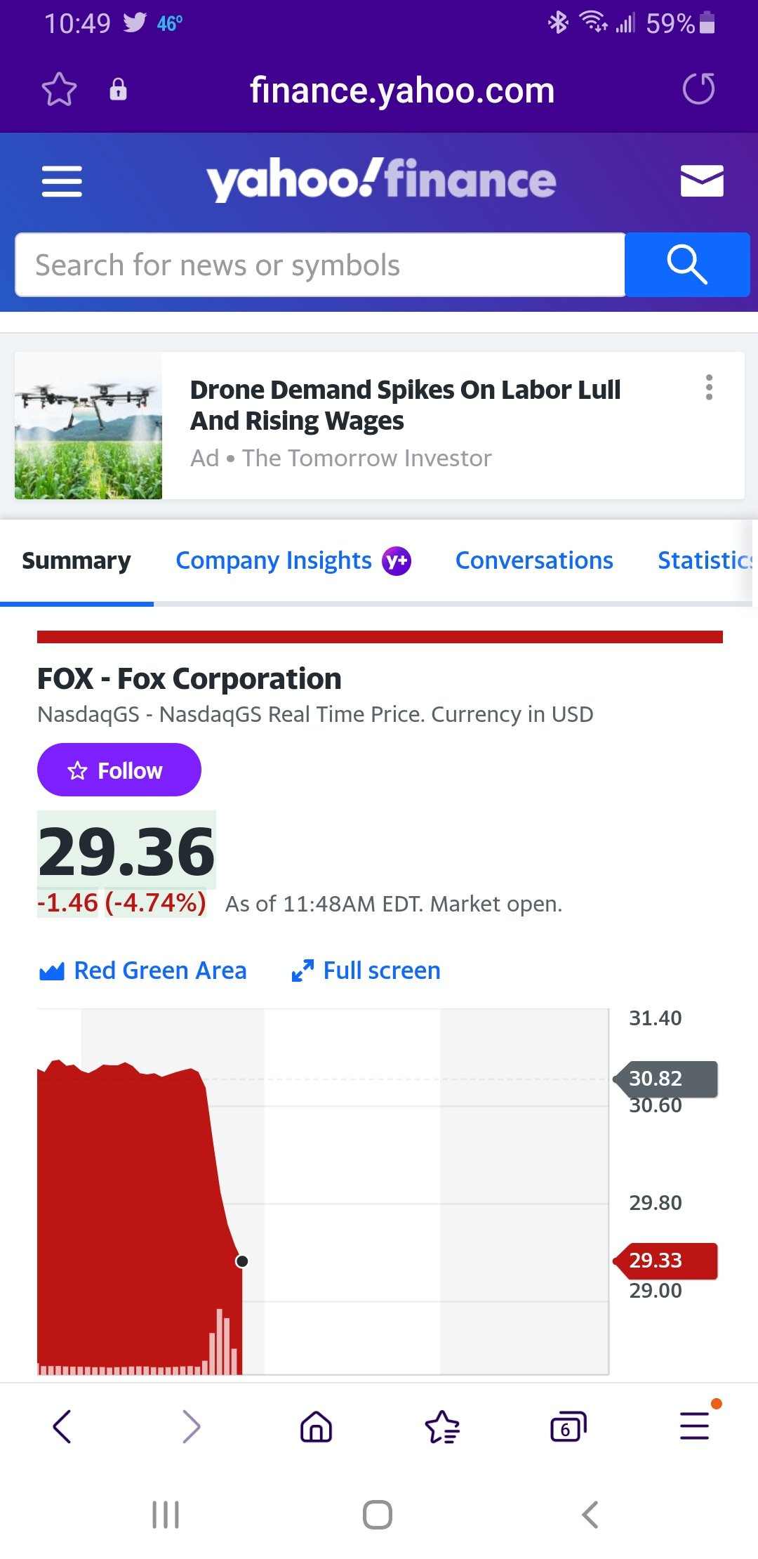Tap the blue search magnifier button
The height and width of the screenshot is (1559, 758).
pos(687,265)
